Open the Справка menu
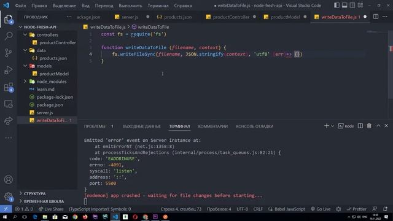Image resolution: width=393 pixels, height=221 pixels. tap(183, 6)
